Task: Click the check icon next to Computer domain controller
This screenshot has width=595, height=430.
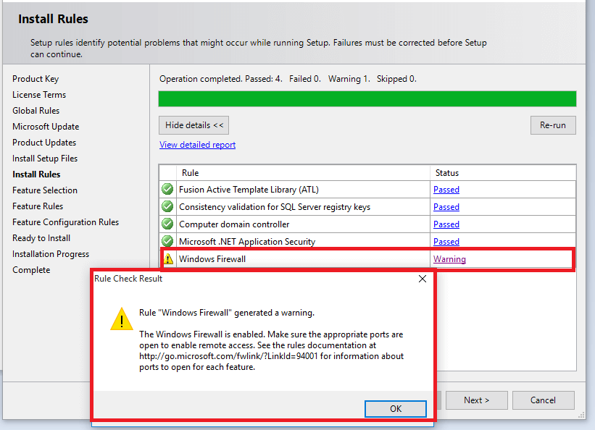Action: coord(167,224)
